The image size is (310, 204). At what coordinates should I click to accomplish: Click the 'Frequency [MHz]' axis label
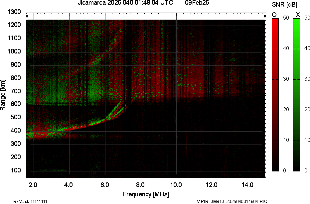[146, 194]
